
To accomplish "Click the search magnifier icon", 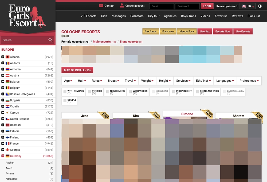I will (x=50, y=40).
